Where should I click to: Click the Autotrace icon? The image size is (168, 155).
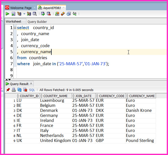point(29,14)
